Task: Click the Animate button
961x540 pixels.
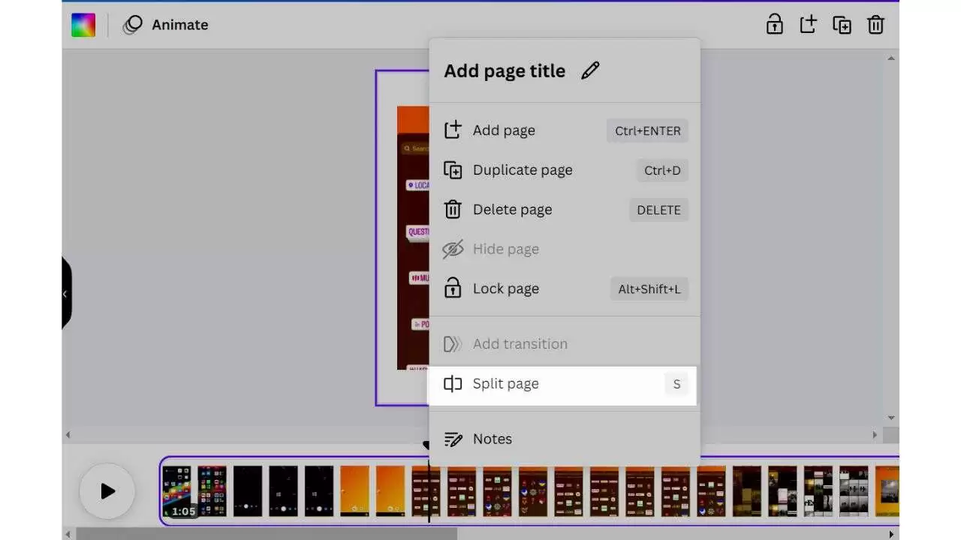Action: [x=166, y=25]
